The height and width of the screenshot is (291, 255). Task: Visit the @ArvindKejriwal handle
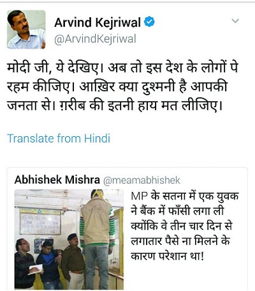(x=95, y=39)
